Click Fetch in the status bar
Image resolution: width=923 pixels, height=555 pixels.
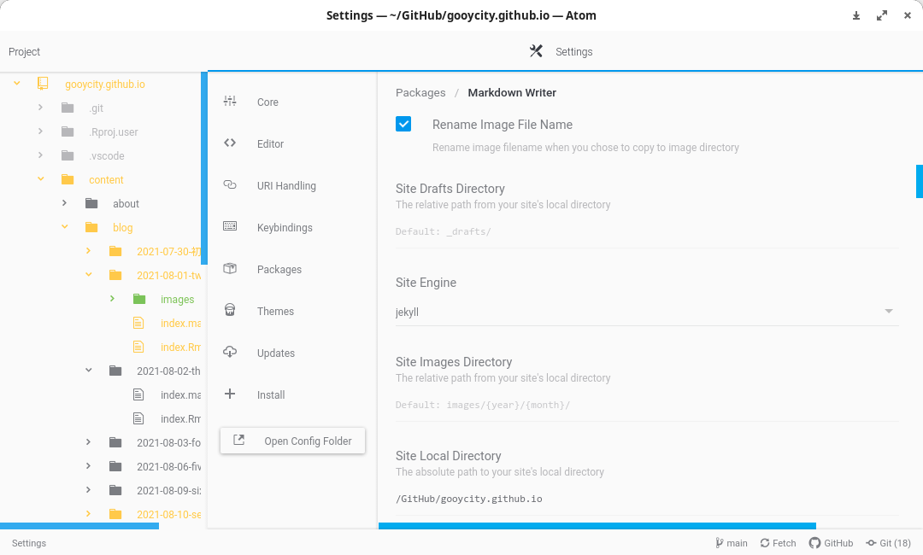[778, 543]
